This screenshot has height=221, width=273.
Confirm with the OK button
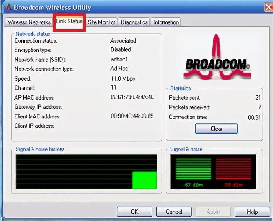[135, 212]
